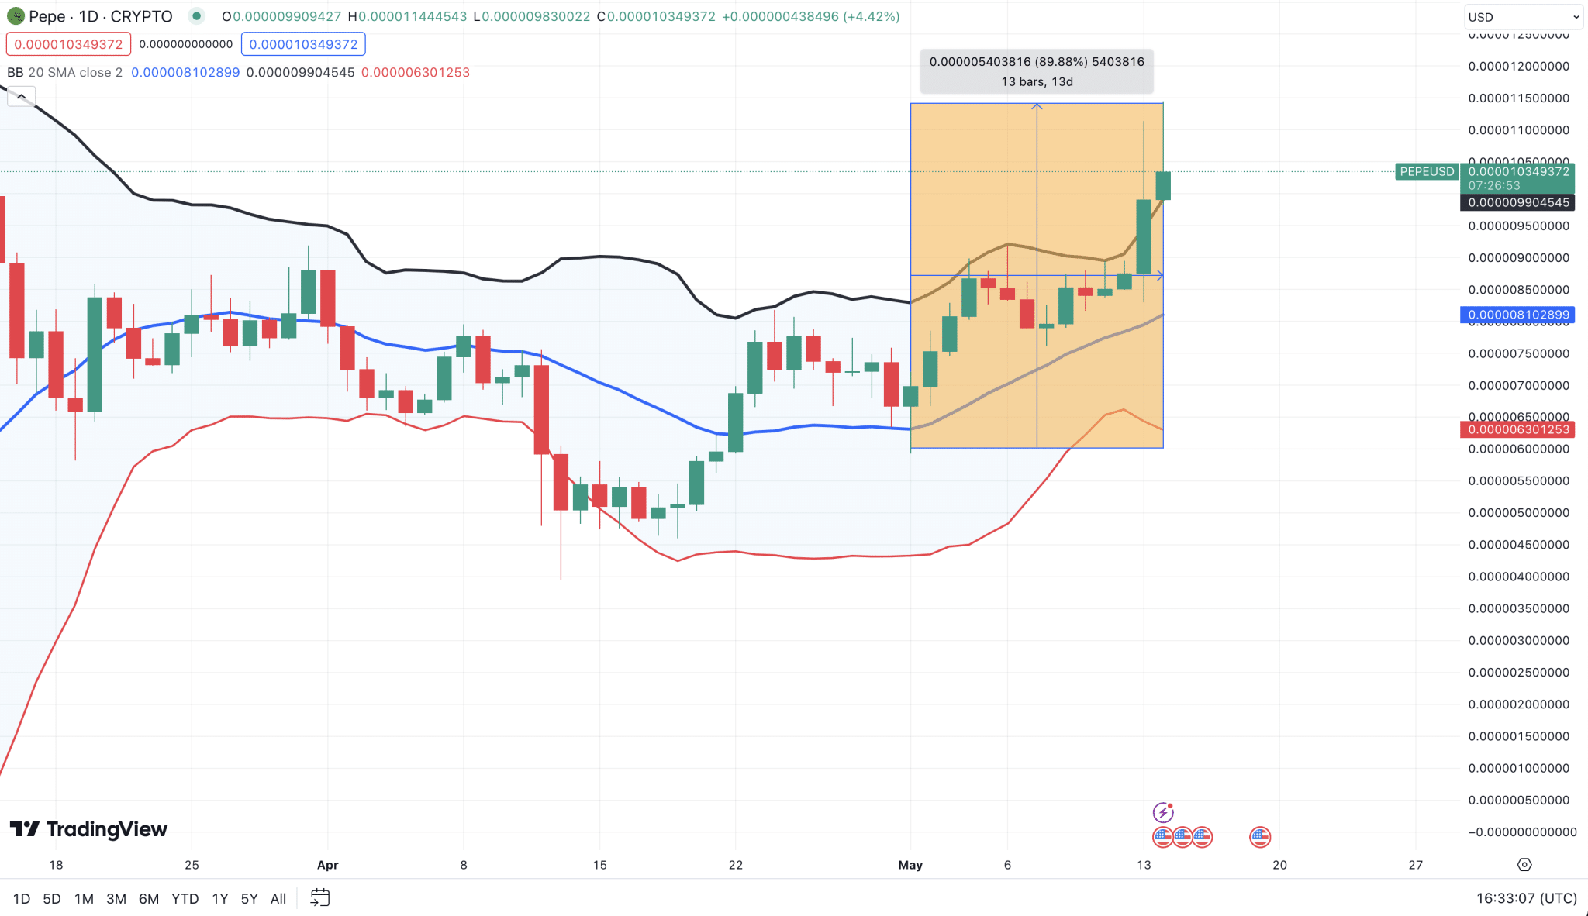Click the 15 date label on time axis

coord(600,865)
